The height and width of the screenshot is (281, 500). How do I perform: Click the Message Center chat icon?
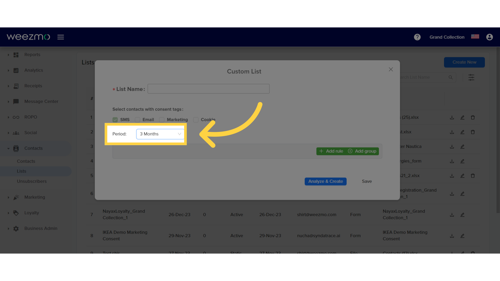[16, 101]
